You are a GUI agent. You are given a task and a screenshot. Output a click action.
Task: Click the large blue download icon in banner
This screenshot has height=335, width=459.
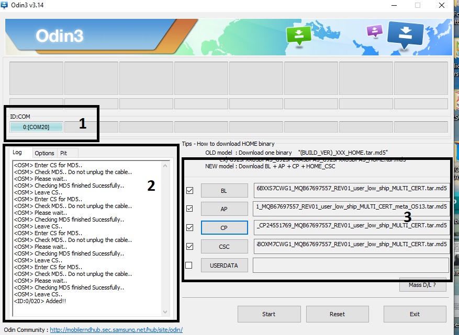pos(405,35)
